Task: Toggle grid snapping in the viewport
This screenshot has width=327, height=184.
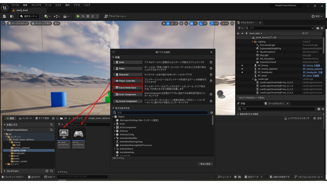Action: (x=192, y=23)
